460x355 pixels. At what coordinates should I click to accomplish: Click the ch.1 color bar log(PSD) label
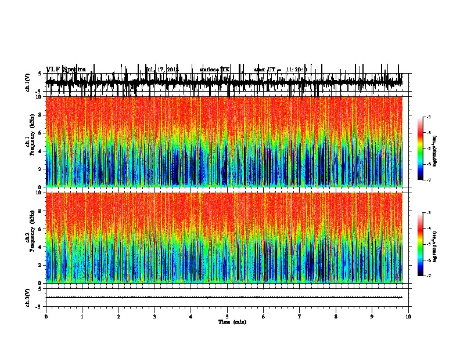point(435,151)
